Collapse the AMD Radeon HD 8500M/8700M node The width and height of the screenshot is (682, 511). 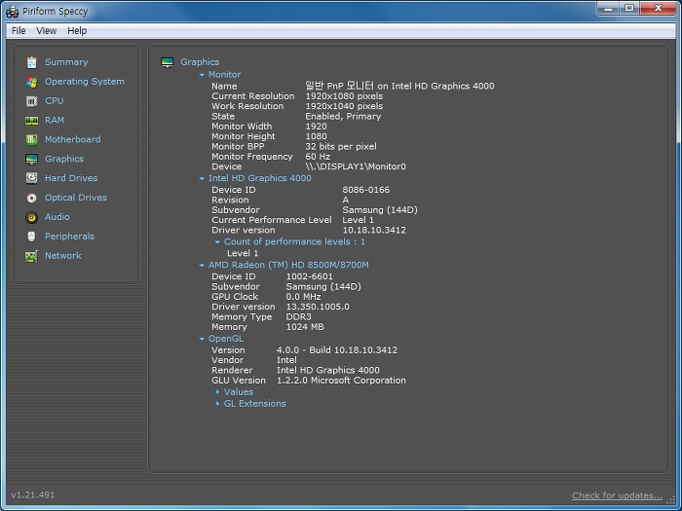(202, 265)
